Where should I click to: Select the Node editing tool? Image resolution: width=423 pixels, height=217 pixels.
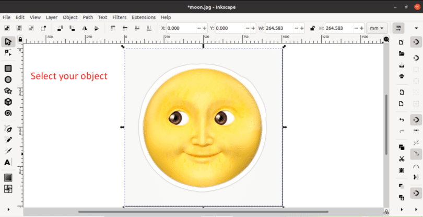pos(8,53)
